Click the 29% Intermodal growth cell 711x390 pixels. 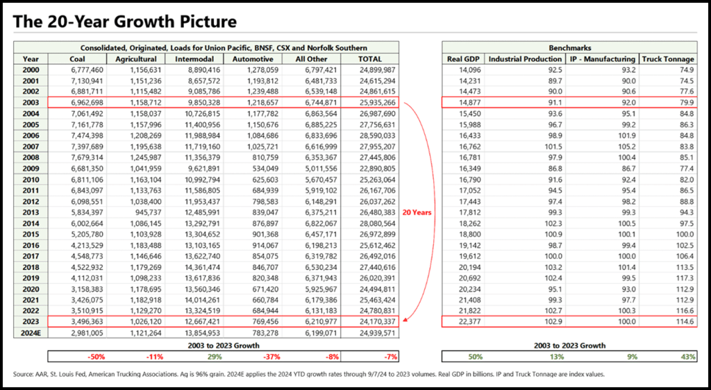click(x=215, y=357)
